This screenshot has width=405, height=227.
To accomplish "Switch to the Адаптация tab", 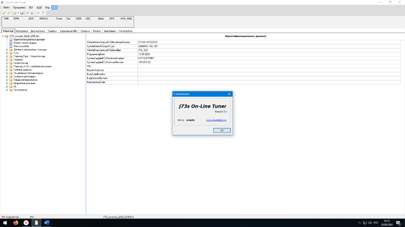I will (110, 31).
